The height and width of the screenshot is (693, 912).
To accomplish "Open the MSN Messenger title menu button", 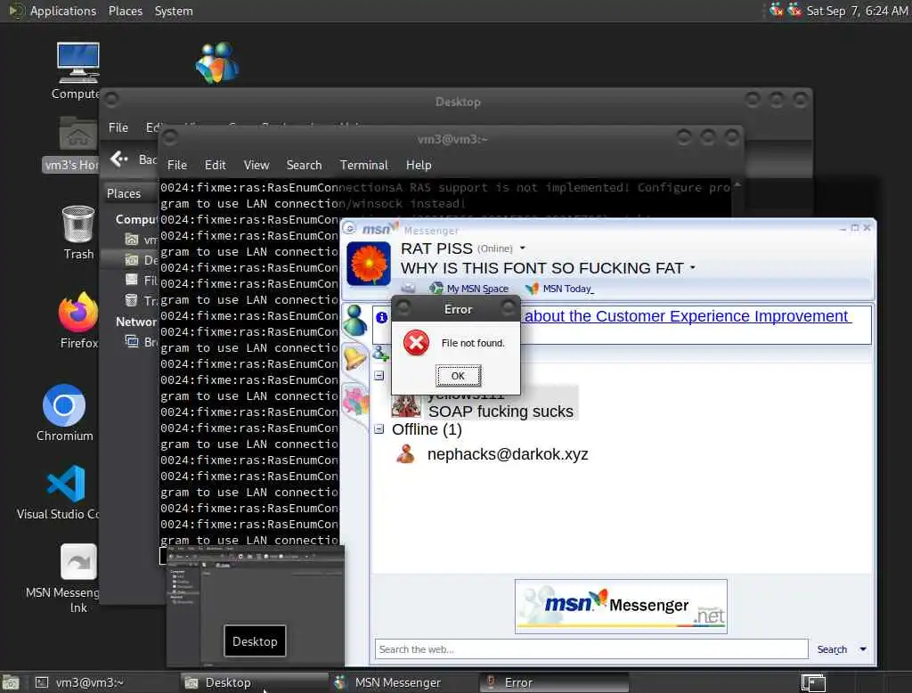I will coord(350,229).
